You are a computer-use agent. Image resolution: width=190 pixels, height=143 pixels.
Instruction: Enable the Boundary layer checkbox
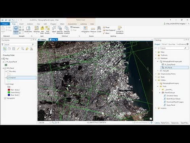pos(8,71)
